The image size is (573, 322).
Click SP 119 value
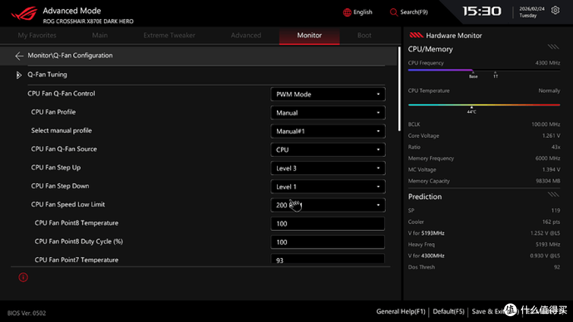click(555, 210)
